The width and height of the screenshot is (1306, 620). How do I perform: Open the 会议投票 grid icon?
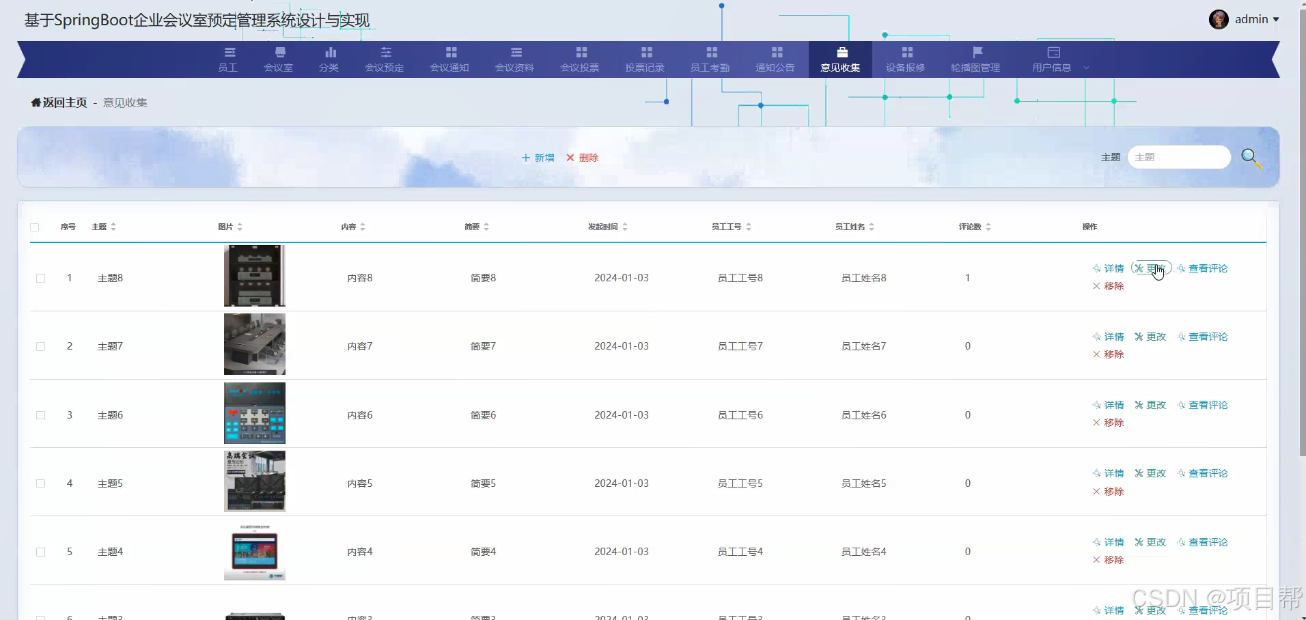pos(581,53)
